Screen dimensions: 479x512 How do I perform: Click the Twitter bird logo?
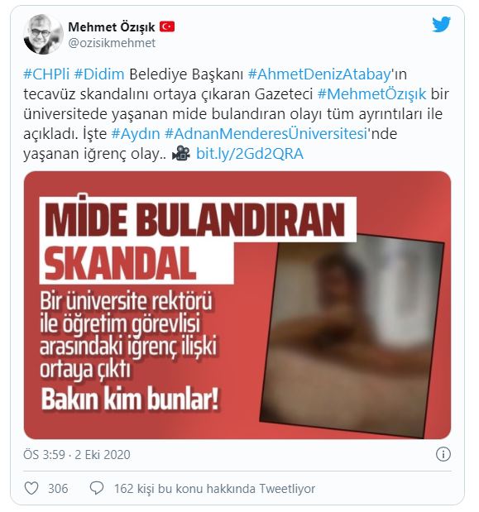point(441,25)
